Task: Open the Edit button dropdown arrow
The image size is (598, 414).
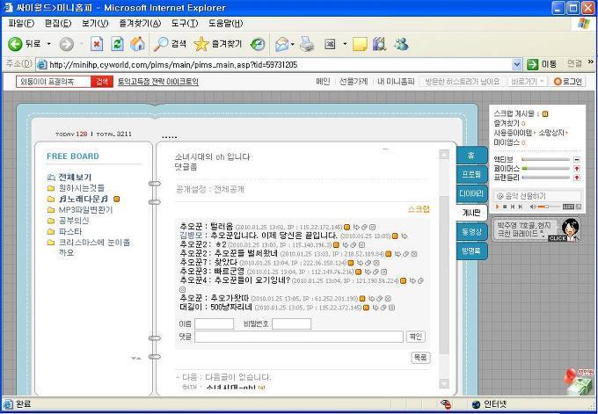Action: pyautogui.click(x=345, y=45)
